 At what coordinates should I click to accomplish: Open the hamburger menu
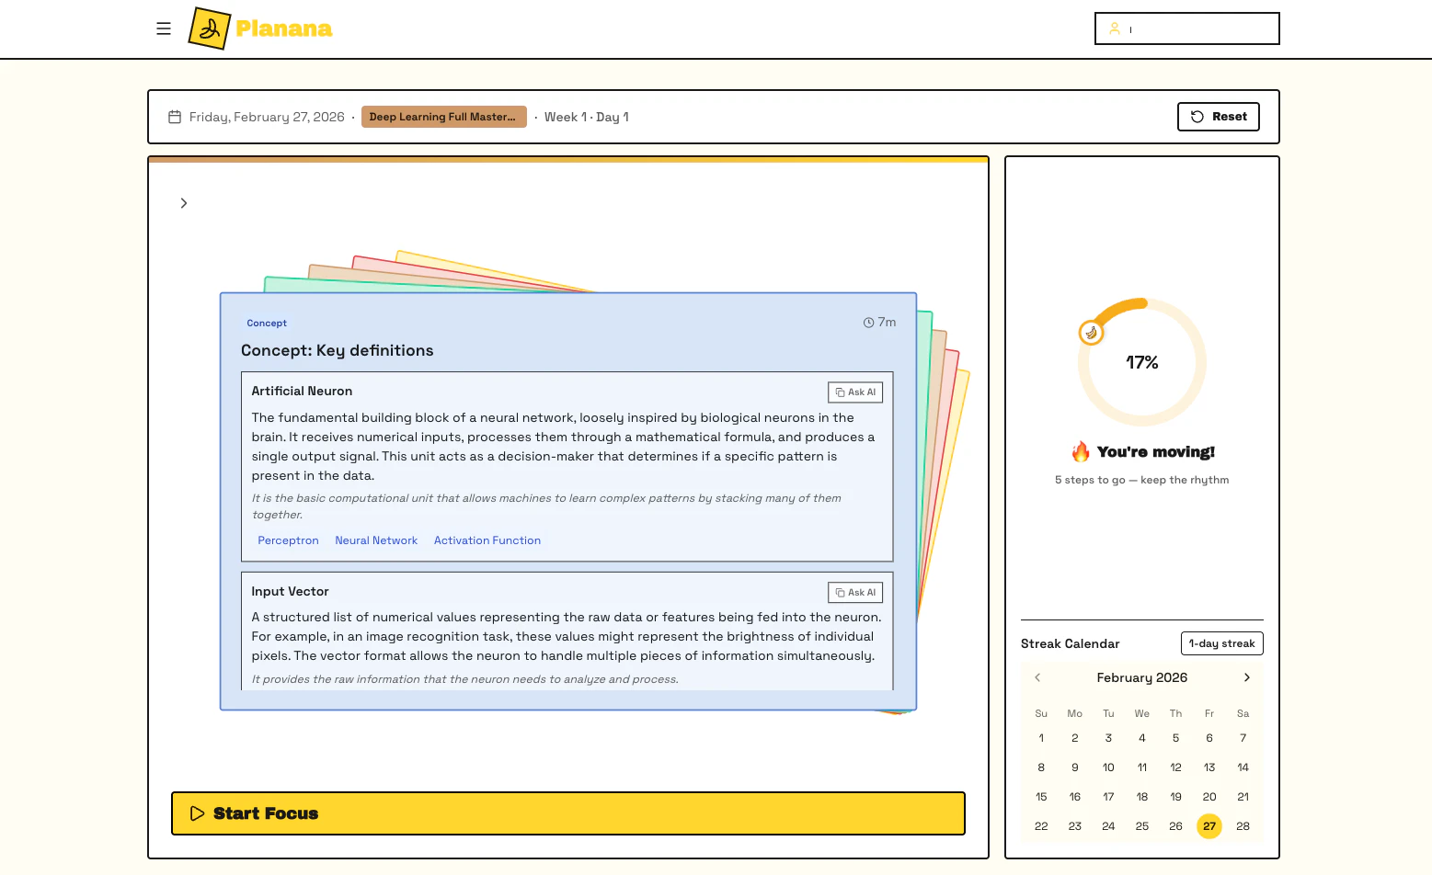click(164, 28)
